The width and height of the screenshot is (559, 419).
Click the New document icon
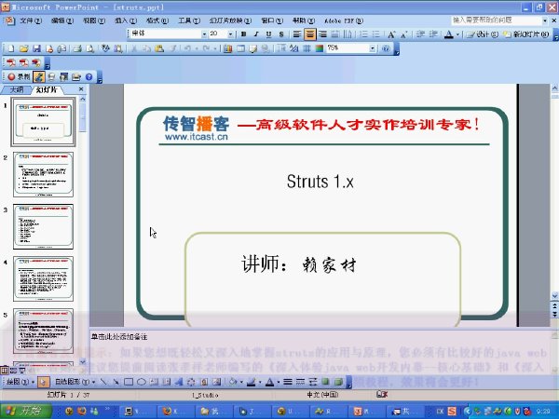coord(11,48)
